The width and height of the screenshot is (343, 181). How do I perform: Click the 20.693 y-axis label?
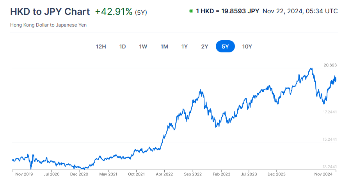[x=330, y=65]
